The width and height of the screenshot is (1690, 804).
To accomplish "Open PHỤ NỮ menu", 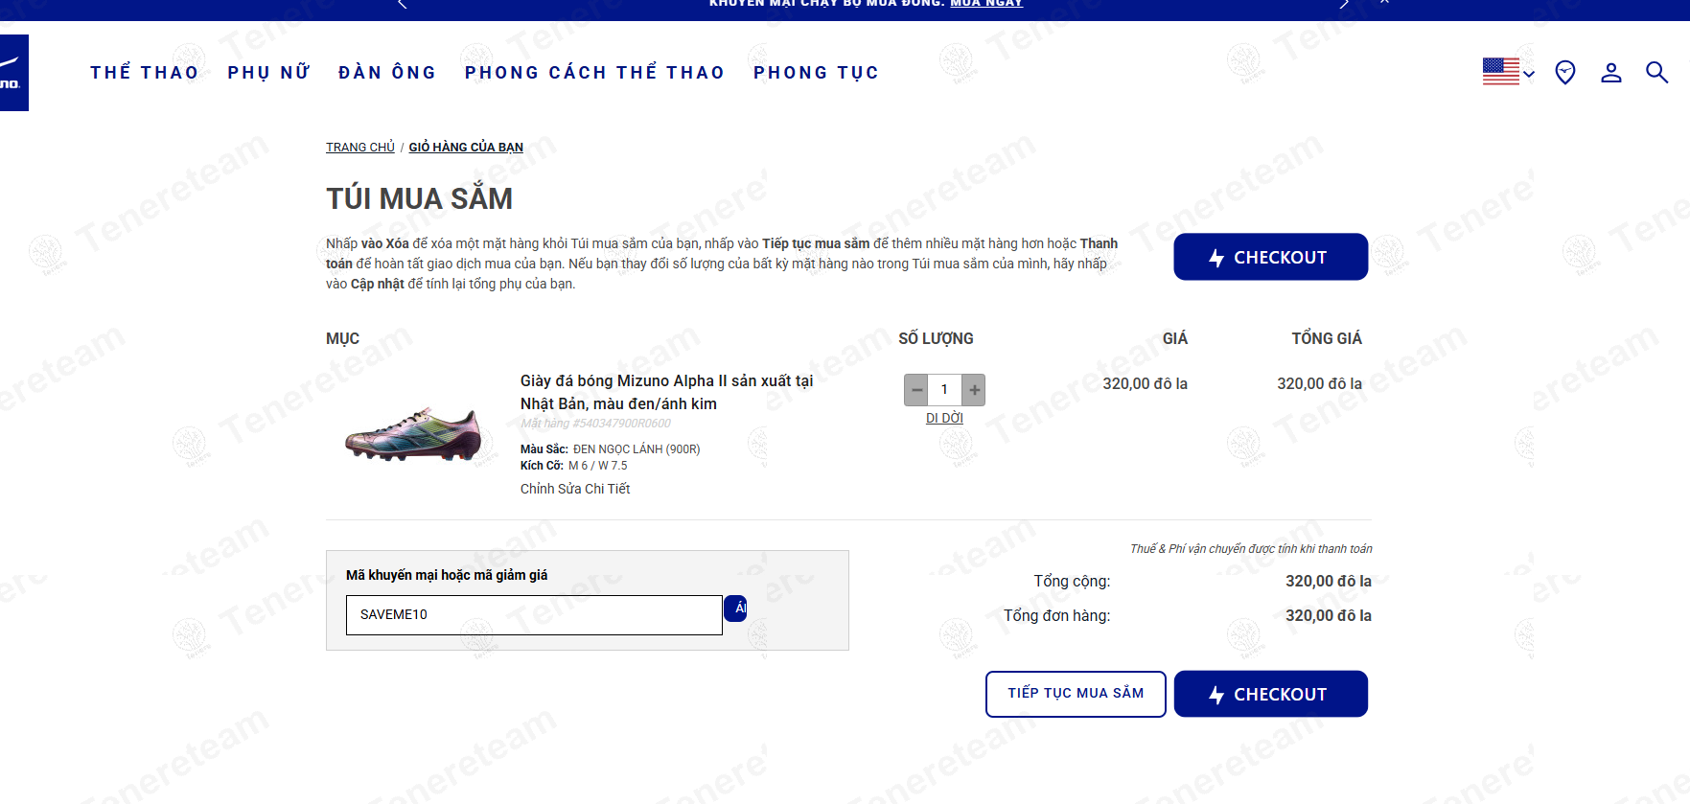I will 269,73.
